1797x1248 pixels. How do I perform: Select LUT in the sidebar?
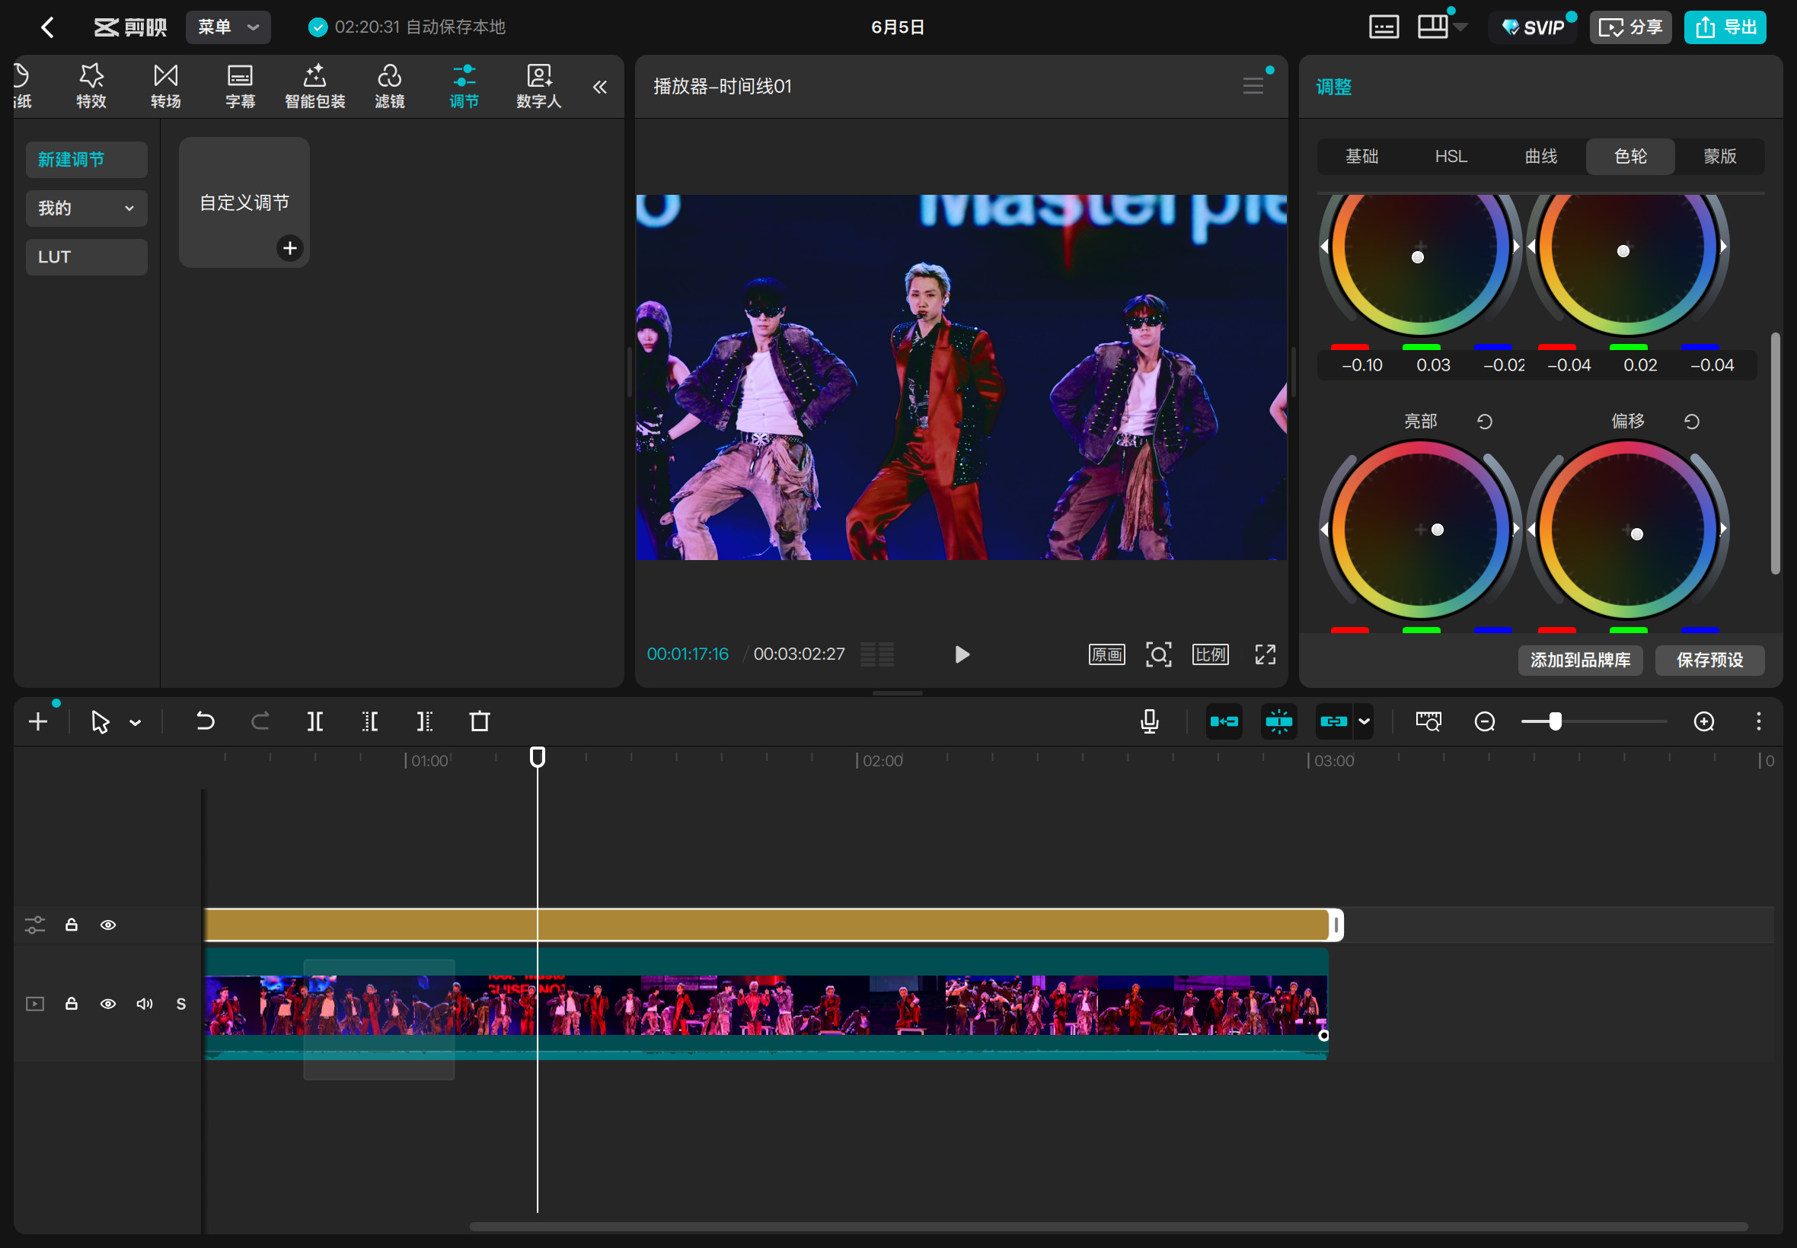point(86,256)
